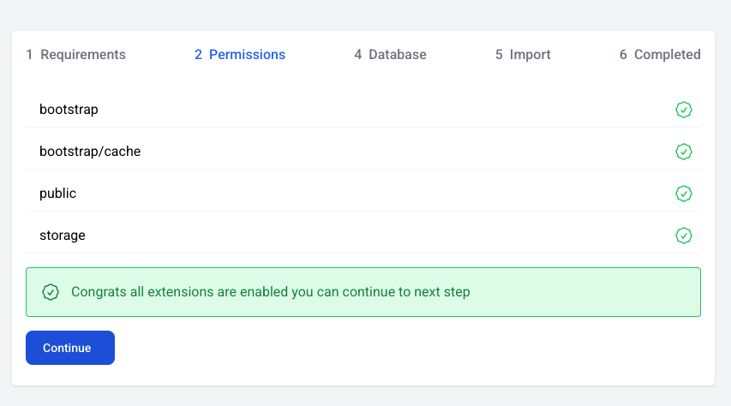Screen dimensions: 731x406
Task: Click step number 6 beside Completed
Action: pyautogui.click(x=623, y=55)
